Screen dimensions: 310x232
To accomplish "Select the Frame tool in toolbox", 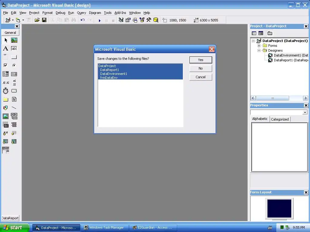I will point(6,57).
